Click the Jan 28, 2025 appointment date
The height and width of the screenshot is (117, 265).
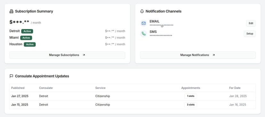tap(238, 96)
